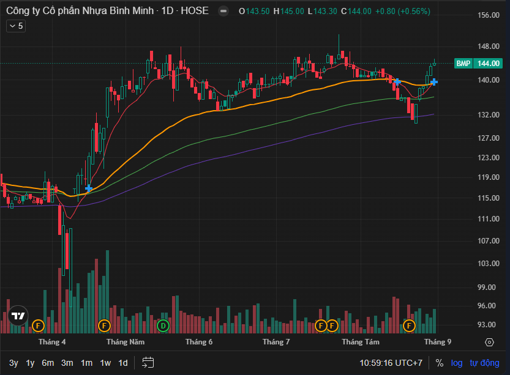Click the first F earnings marker near Tháng 4
This screenshot has width=510, height=375.
click(x=38, y=325)
